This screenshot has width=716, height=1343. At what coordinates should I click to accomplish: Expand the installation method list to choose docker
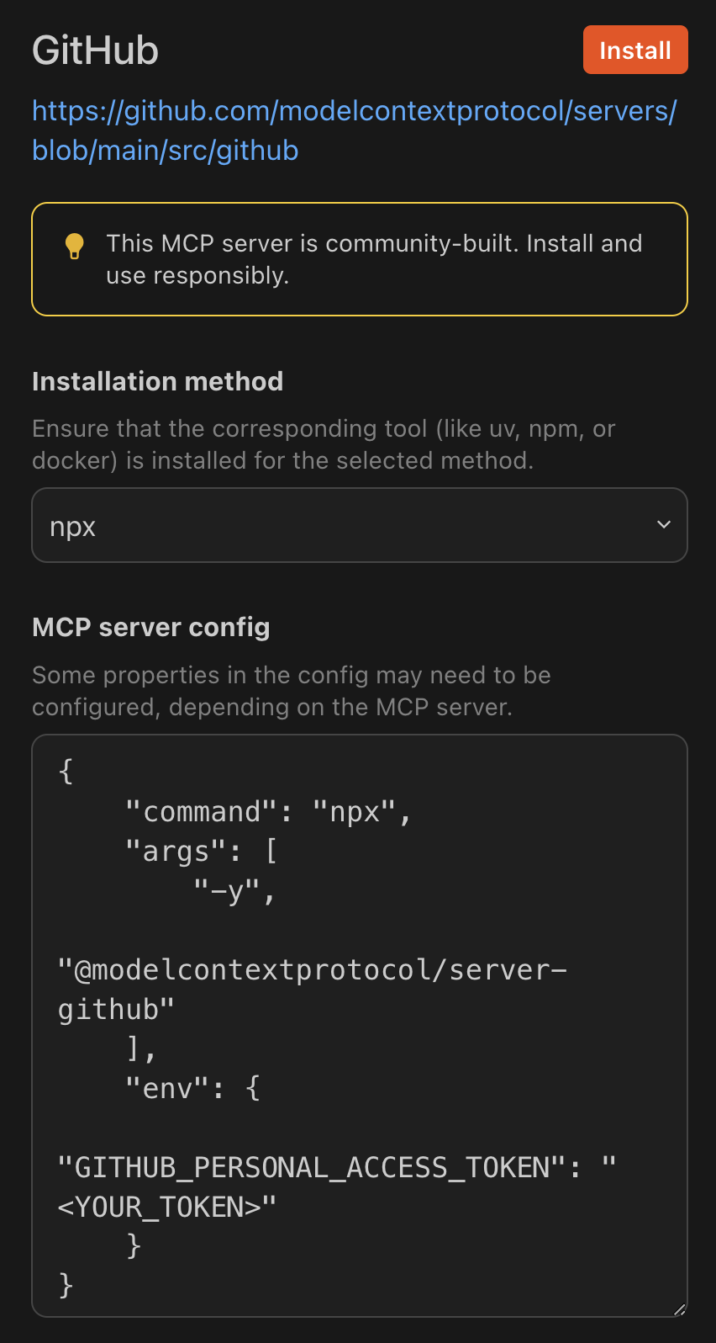coord(360,524)
